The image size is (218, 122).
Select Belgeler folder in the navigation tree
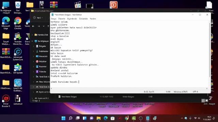(41, 46)
